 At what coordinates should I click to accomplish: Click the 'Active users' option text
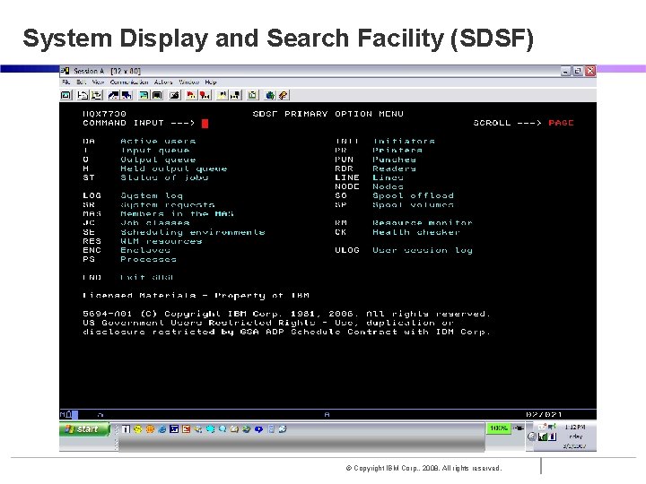pos(158,141)
